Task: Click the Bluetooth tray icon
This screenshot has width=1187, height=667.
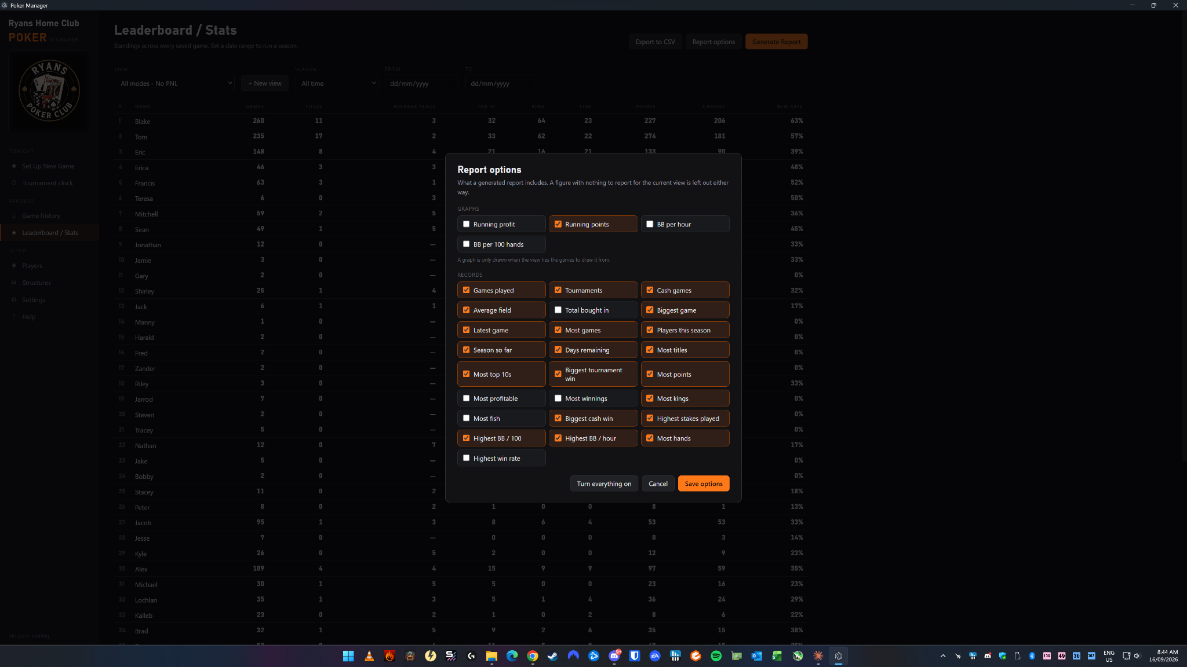Action: [1032, 656]
